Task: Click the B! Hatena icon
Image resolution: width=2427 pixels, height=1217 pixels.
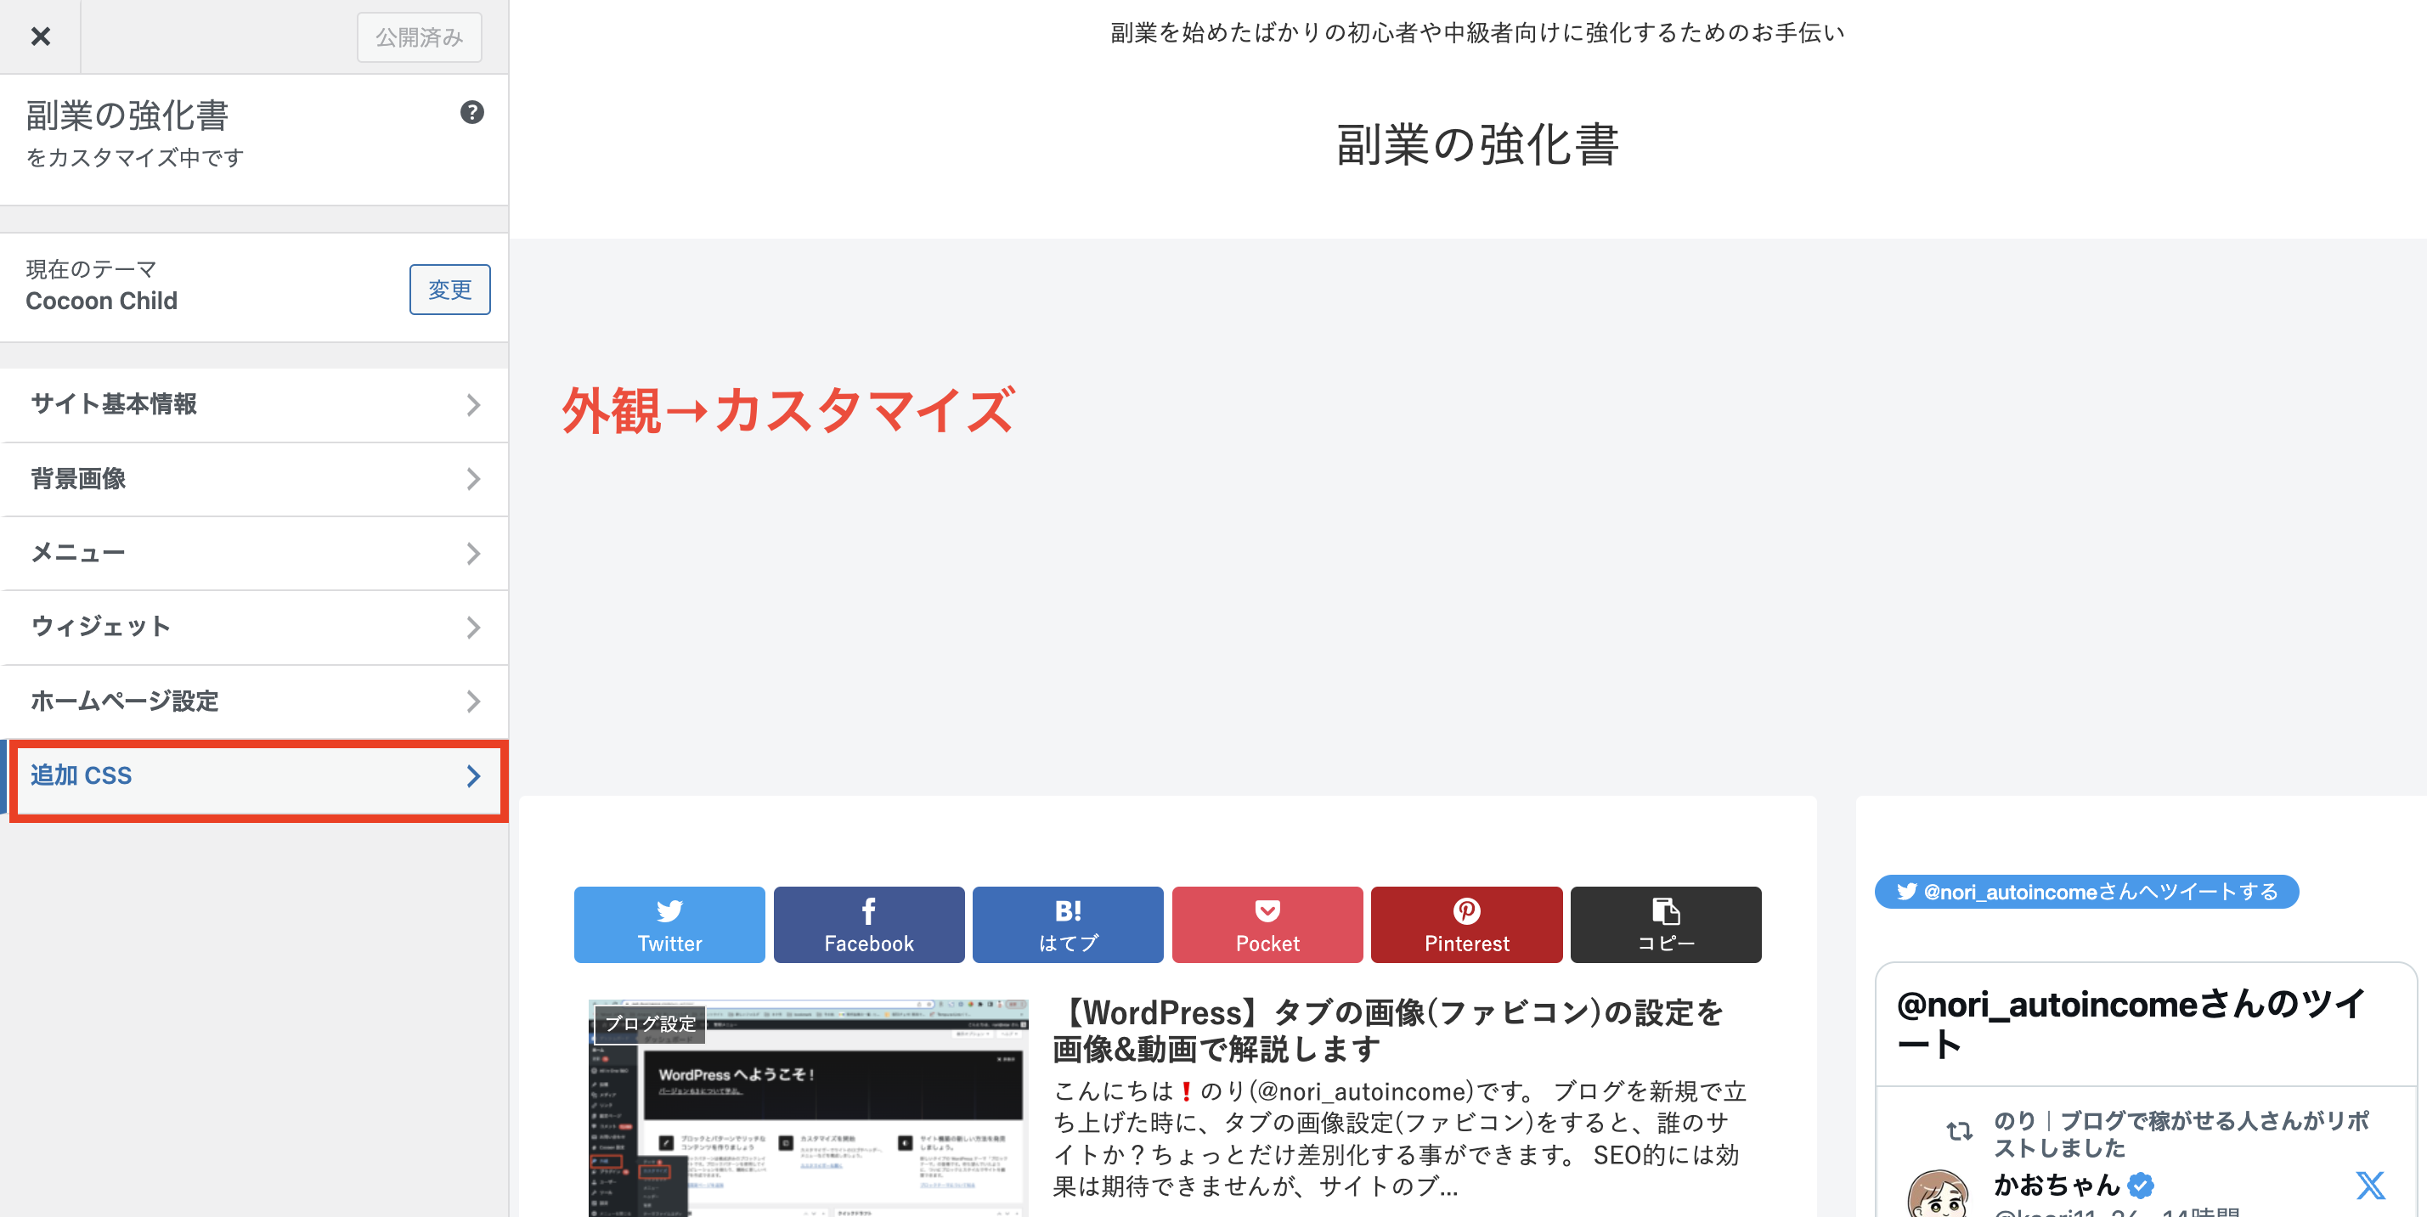Action: (x=1068, y=911)
